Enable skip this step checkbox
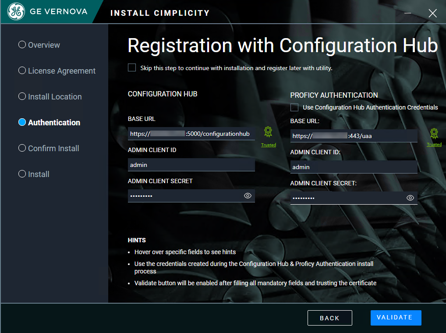 click(132, 67)
